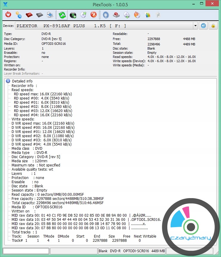Click the padlock icon beside device selector

213,26
